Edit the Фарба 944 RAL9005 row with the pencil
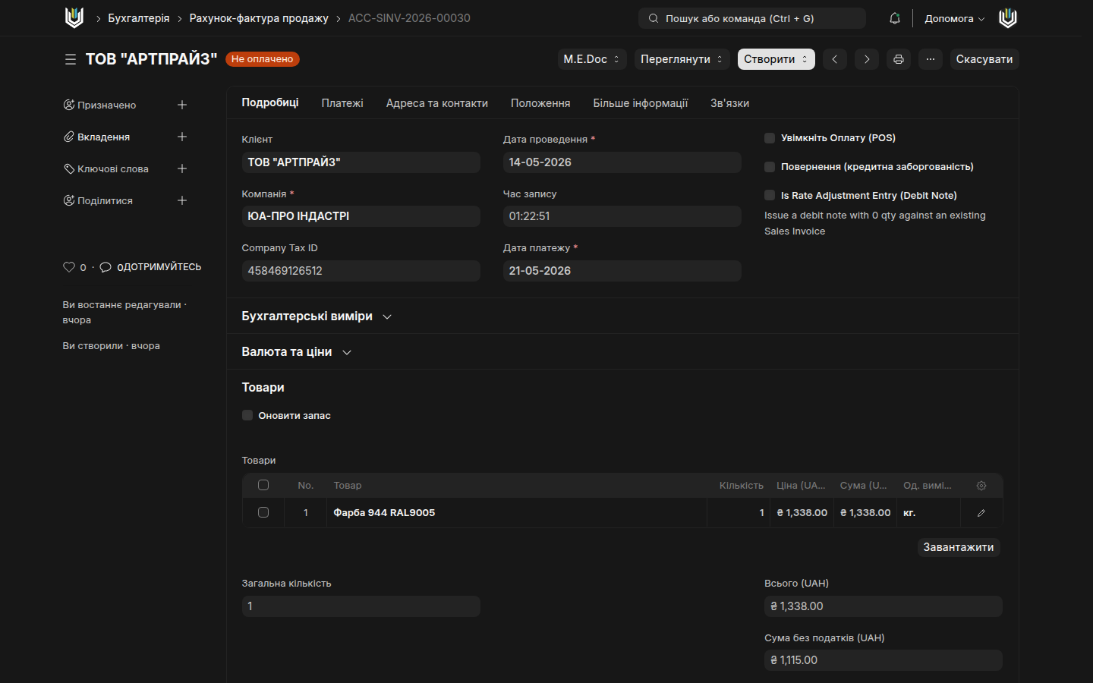 tap(981, 513)
